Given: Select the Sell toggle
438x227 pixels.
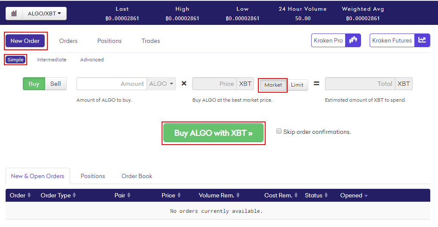Looking at the screenshot, I should click(55, 84).
